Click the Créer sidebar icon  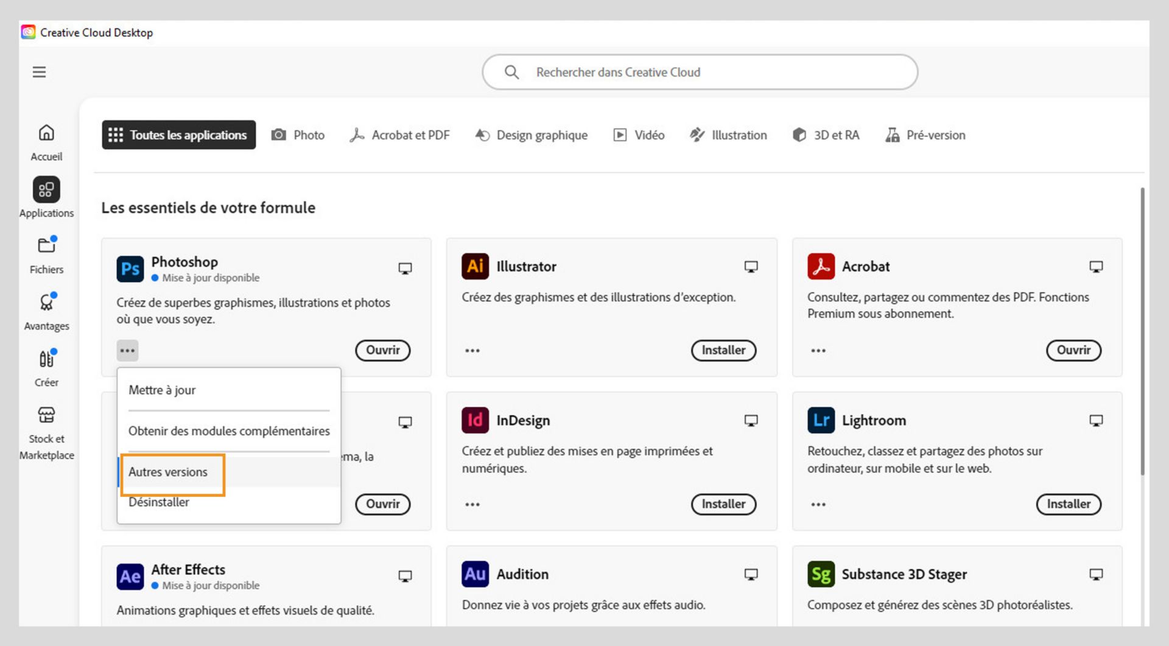[x=46, y=367]
